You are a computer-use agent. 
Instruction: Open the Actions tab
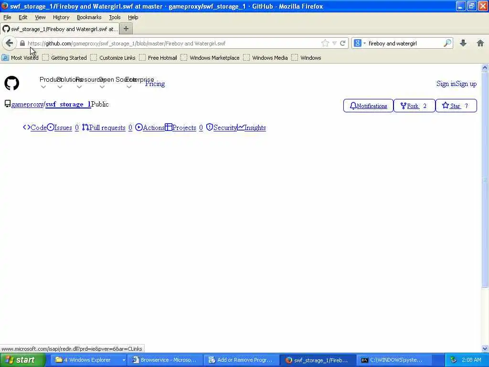(x=150, y=128)
